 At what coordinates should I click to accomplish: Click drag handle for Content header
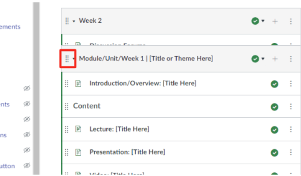pyautogui.click(x=67, y=107)
